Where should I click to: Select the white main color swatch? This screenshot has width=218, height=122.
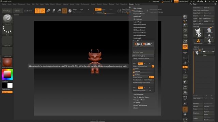10,85
